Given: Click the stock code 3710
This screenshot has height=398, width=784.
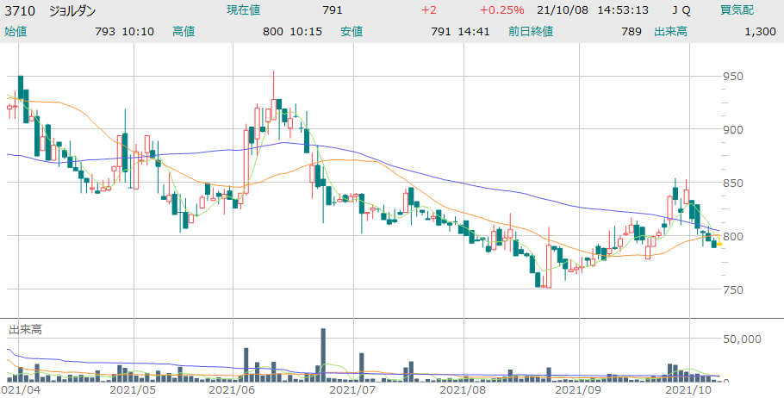Looking at the screenshot, I should click(x=19, y=10).
